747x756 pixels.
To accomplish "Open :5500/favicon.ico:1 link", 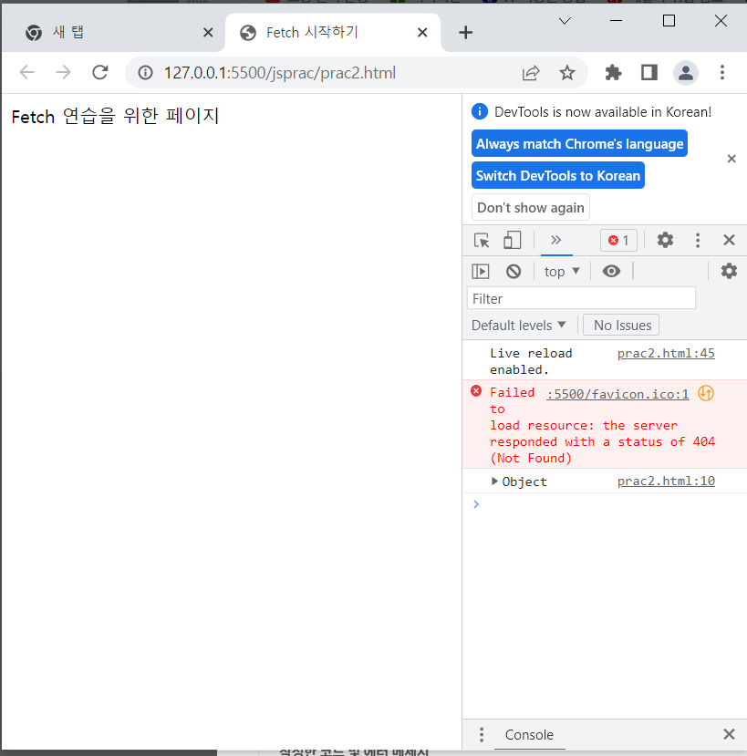I will 617,394.
